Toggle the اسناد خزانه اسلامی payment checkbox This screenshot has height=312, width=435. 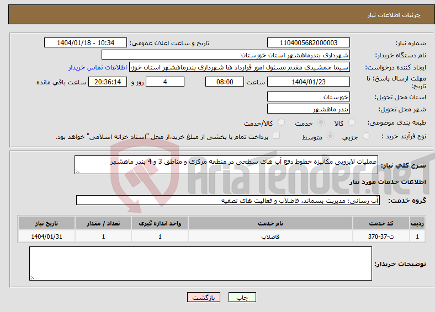click(277, 135)
